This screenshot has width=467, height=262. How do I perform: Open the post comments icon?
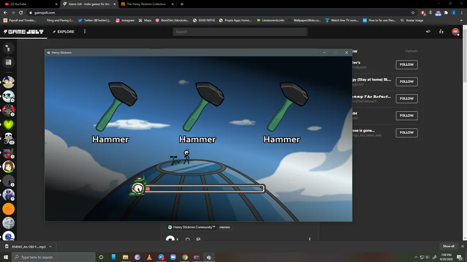point(187,239)
